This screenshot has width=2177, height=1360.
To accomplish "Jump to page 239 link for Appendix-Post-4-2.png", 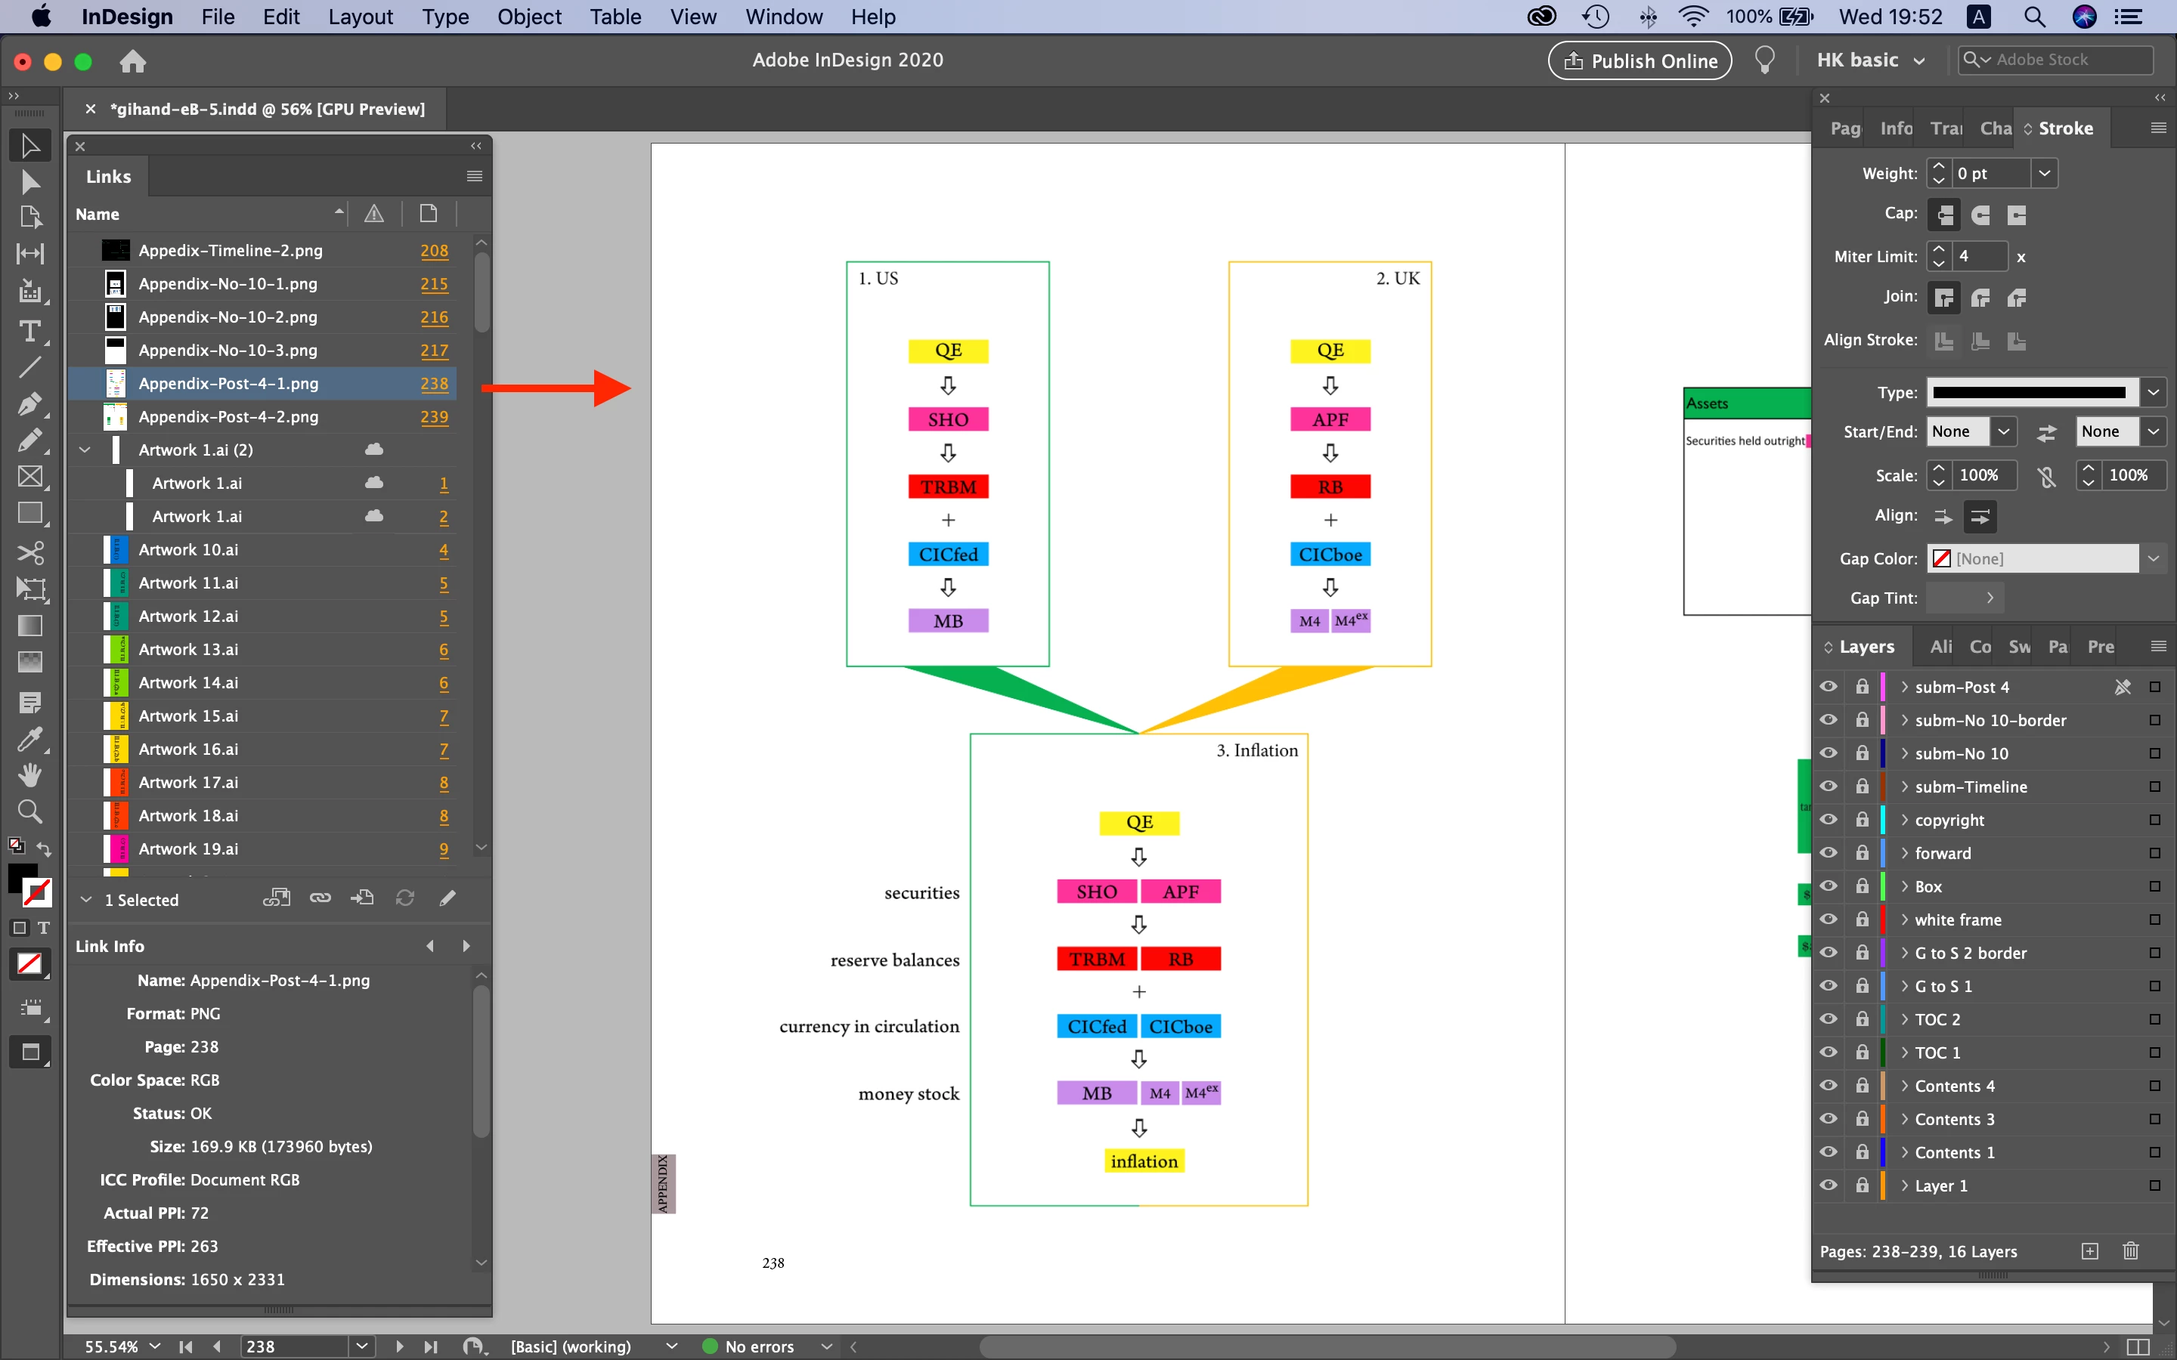I will pyautogui.click(x=434, y=416).
